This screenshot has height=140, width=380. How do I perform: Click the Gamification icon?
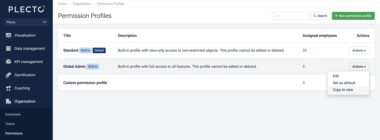point(9,75)
